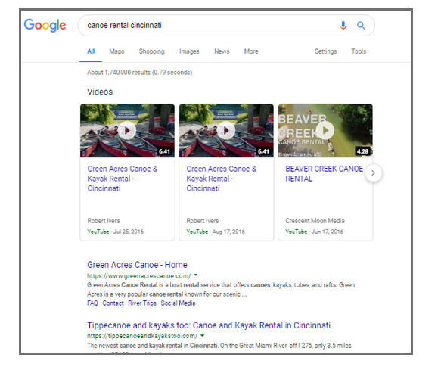Open the News results tab
This screenshot has height=376, width=441.
222,51
